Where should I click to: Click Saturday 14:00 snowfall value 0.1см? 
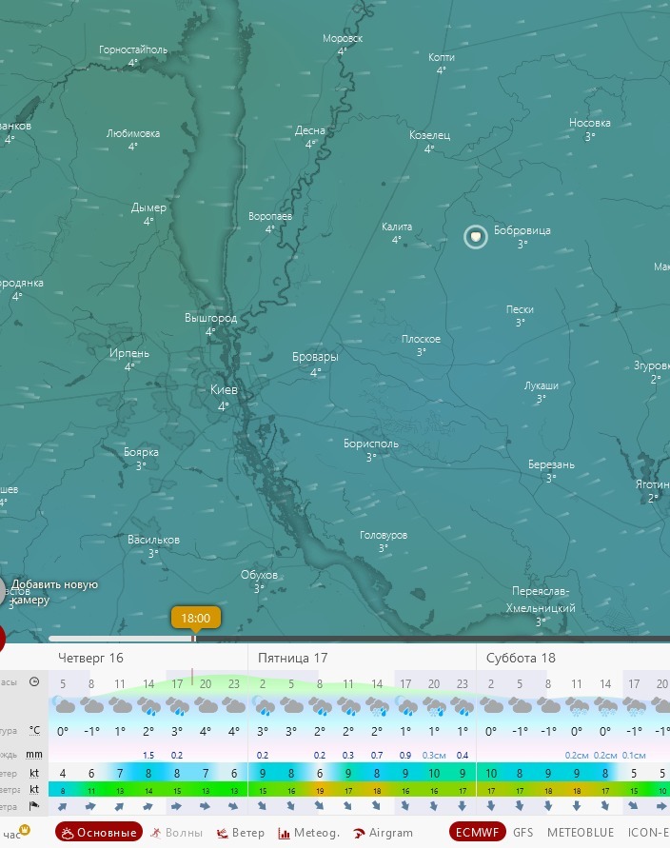click(x=634, y=755)
